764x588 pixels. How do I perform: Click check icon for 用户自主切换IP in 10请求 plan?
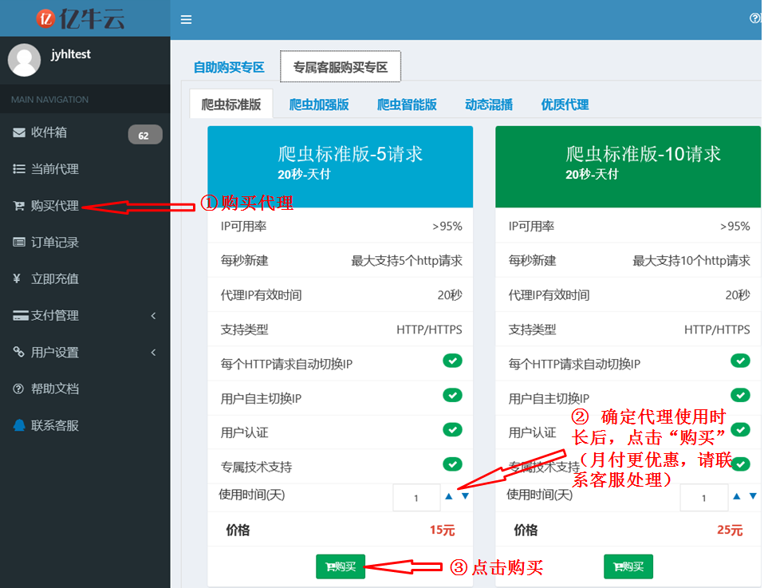pyautogui.click(x=741, y=395)
